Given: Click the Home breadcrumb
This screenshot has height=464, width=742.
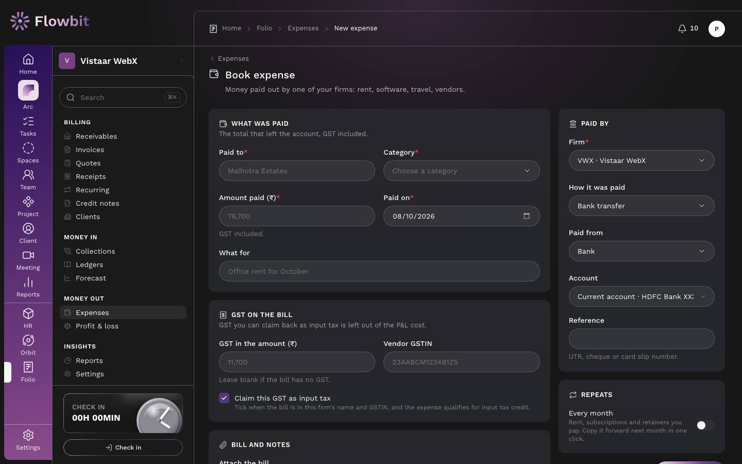Looking at the screenshot, I should pos(231,28).
